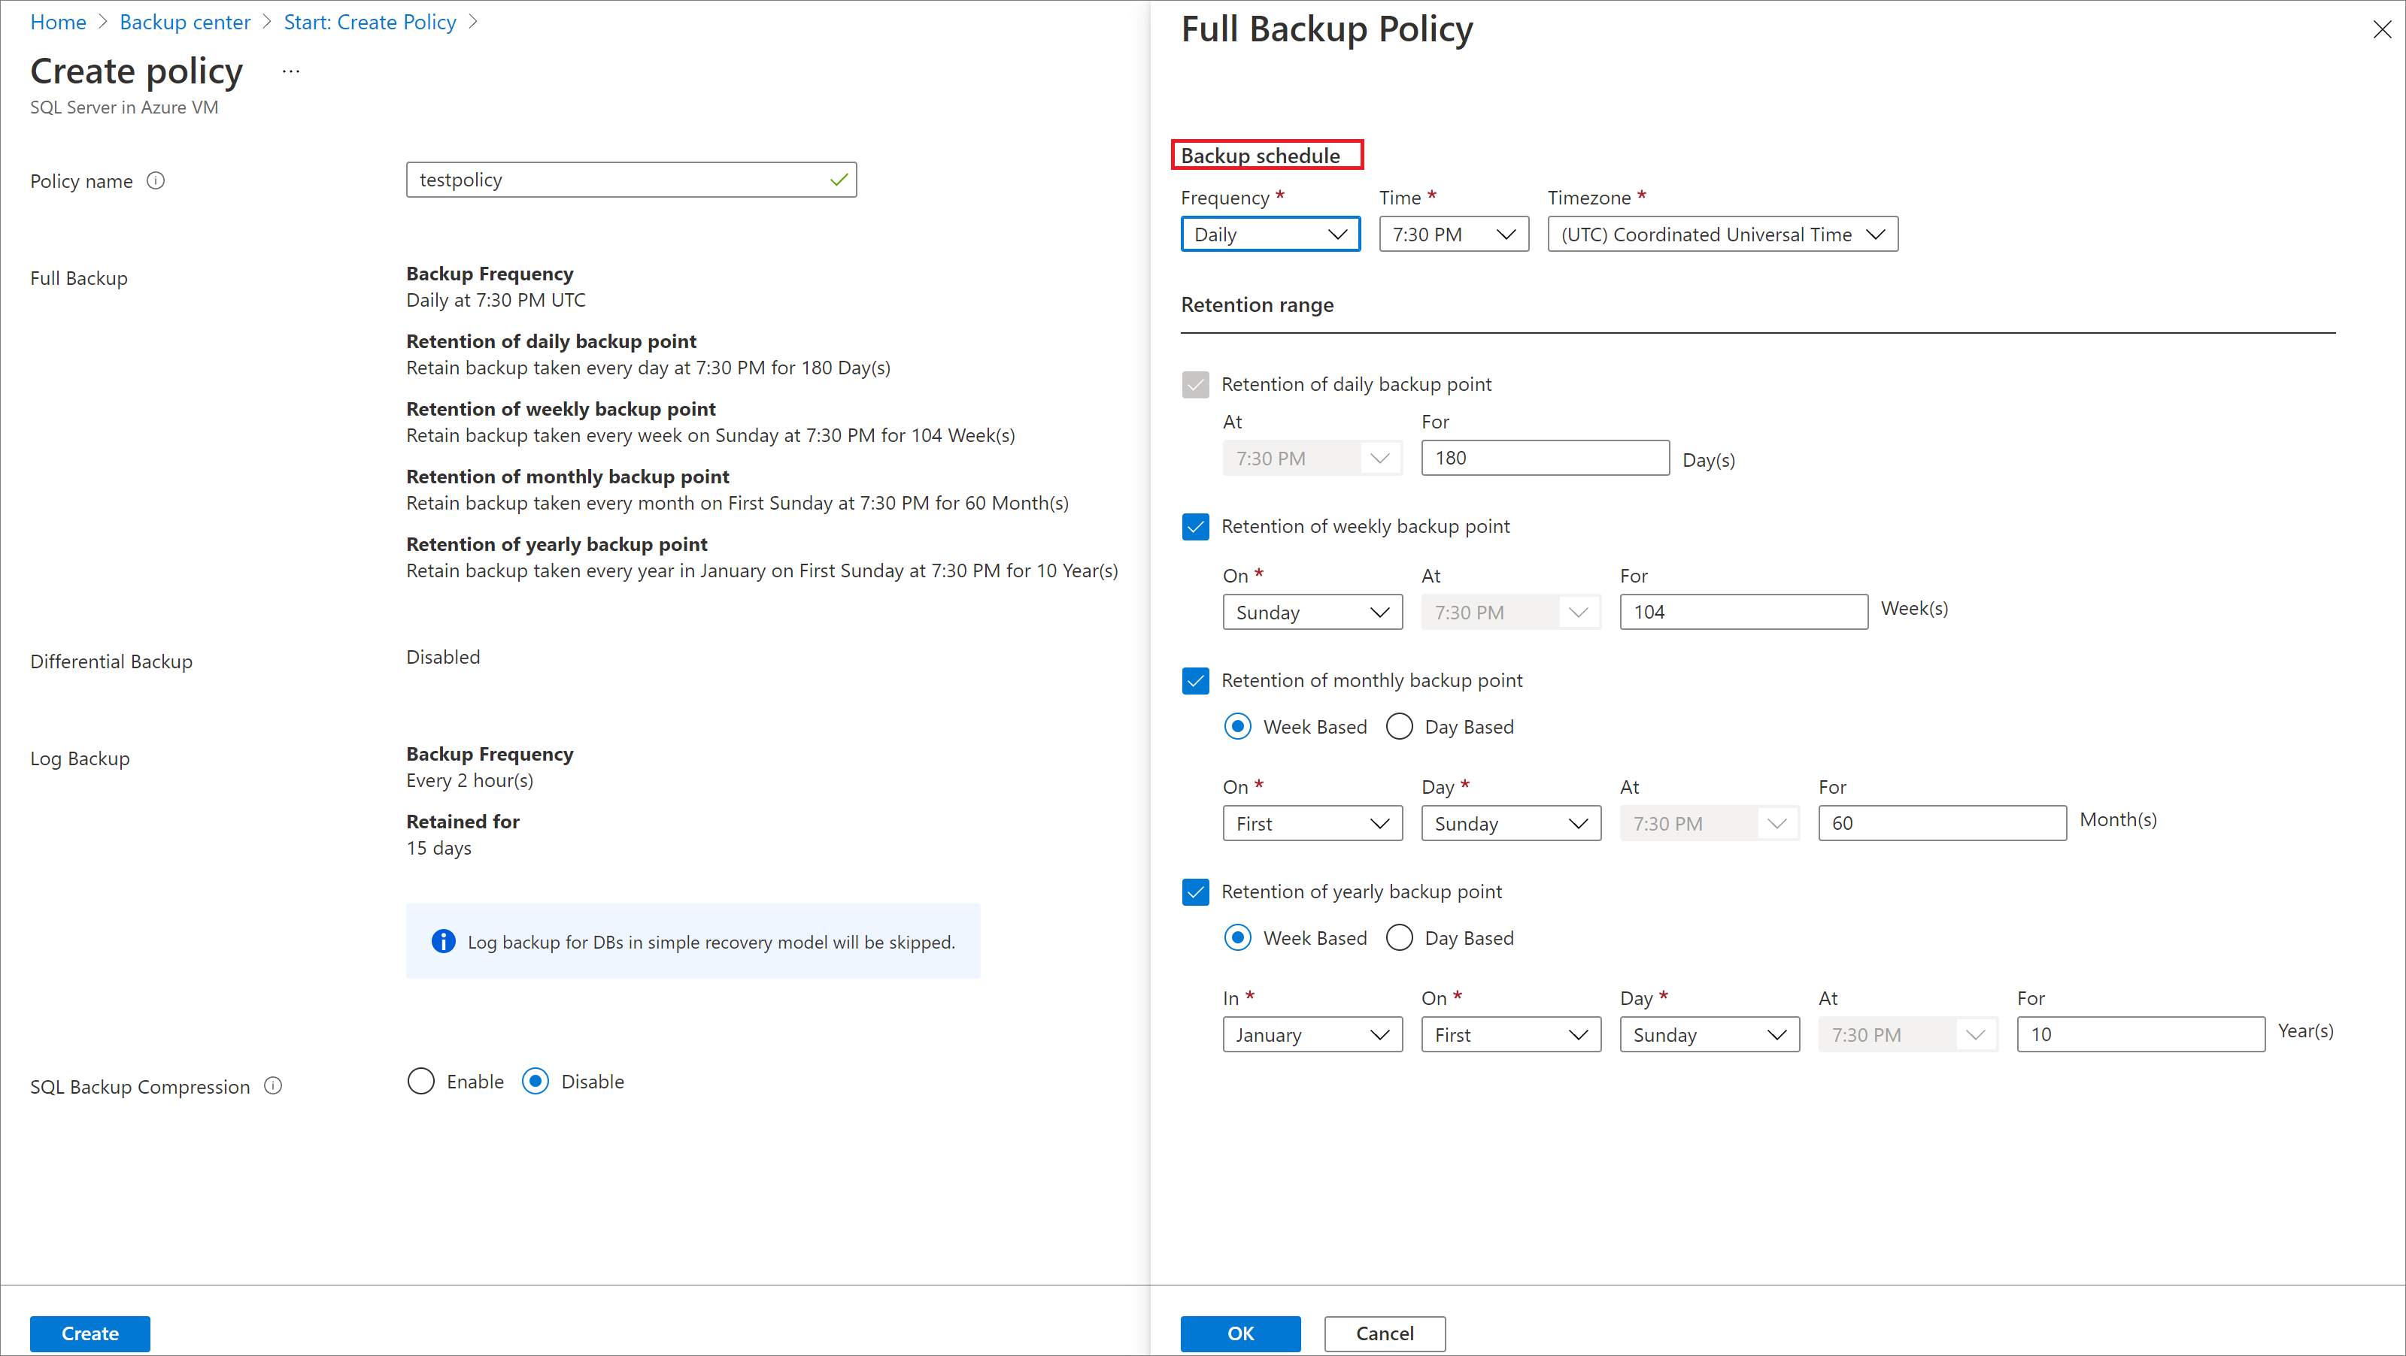Click the Home breadcrumb navigation icon
Screen dimensions: 2406x1356
[x=58, y=22]
